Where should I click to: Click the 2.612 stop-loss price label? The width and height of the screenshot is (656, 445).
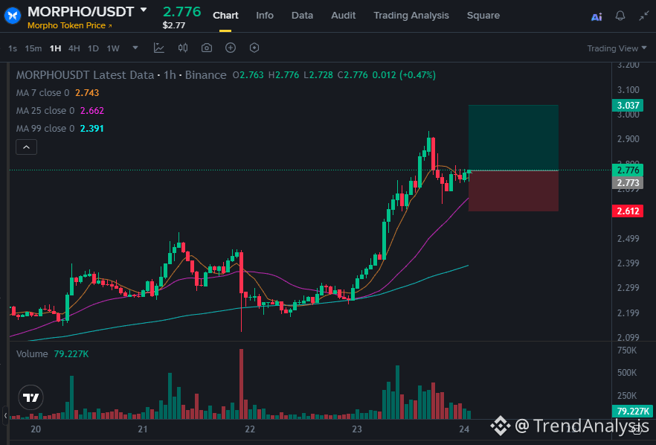coord(628,211)
